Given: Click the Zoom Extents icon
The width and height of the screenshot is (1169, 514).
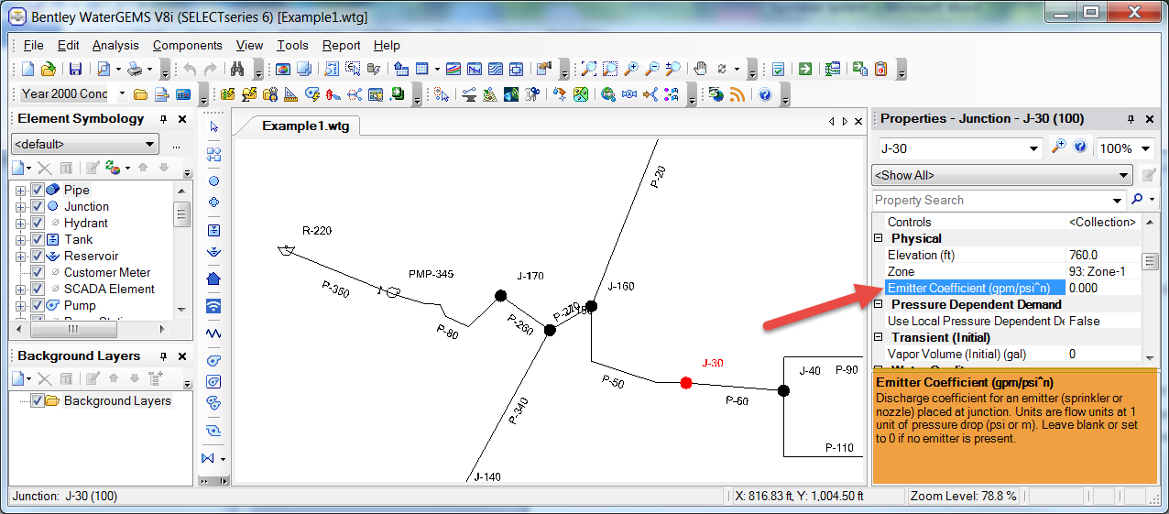Looking at the screenshot, I should click(x=587, y=70).
